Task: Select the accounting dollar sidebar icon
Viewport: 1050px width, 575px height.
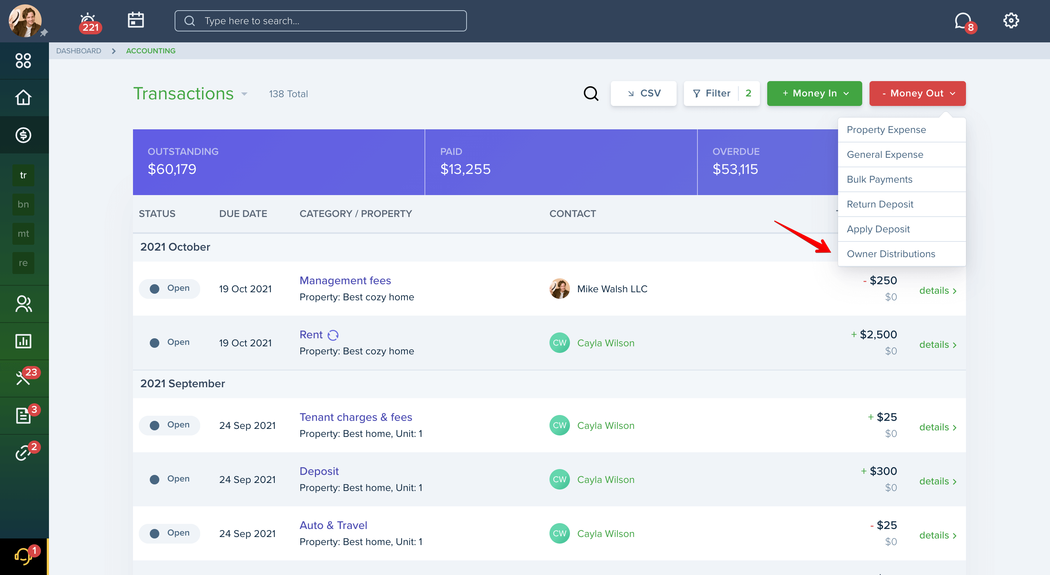Action: pos(23,135)
